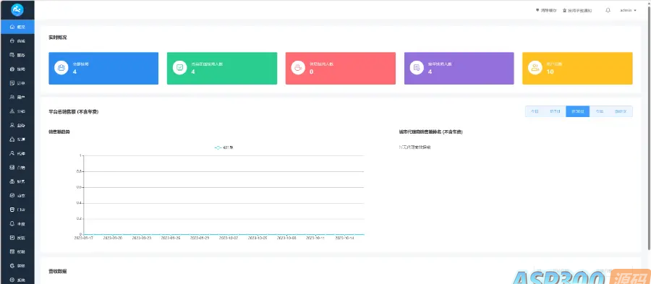
Task: Click the coffee cup icon on red card
Action: (x=298, y=68)
